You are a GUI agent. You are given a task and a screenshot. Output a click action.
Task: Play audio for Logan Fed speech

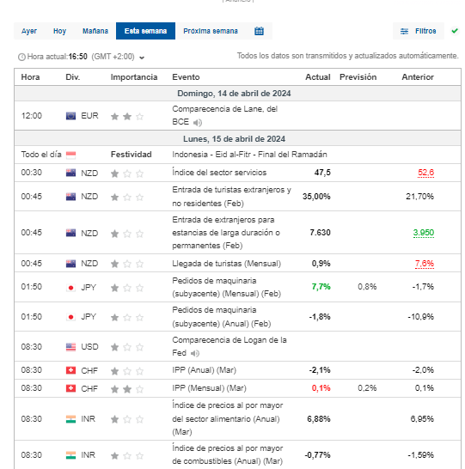click(x=195, y=353)
